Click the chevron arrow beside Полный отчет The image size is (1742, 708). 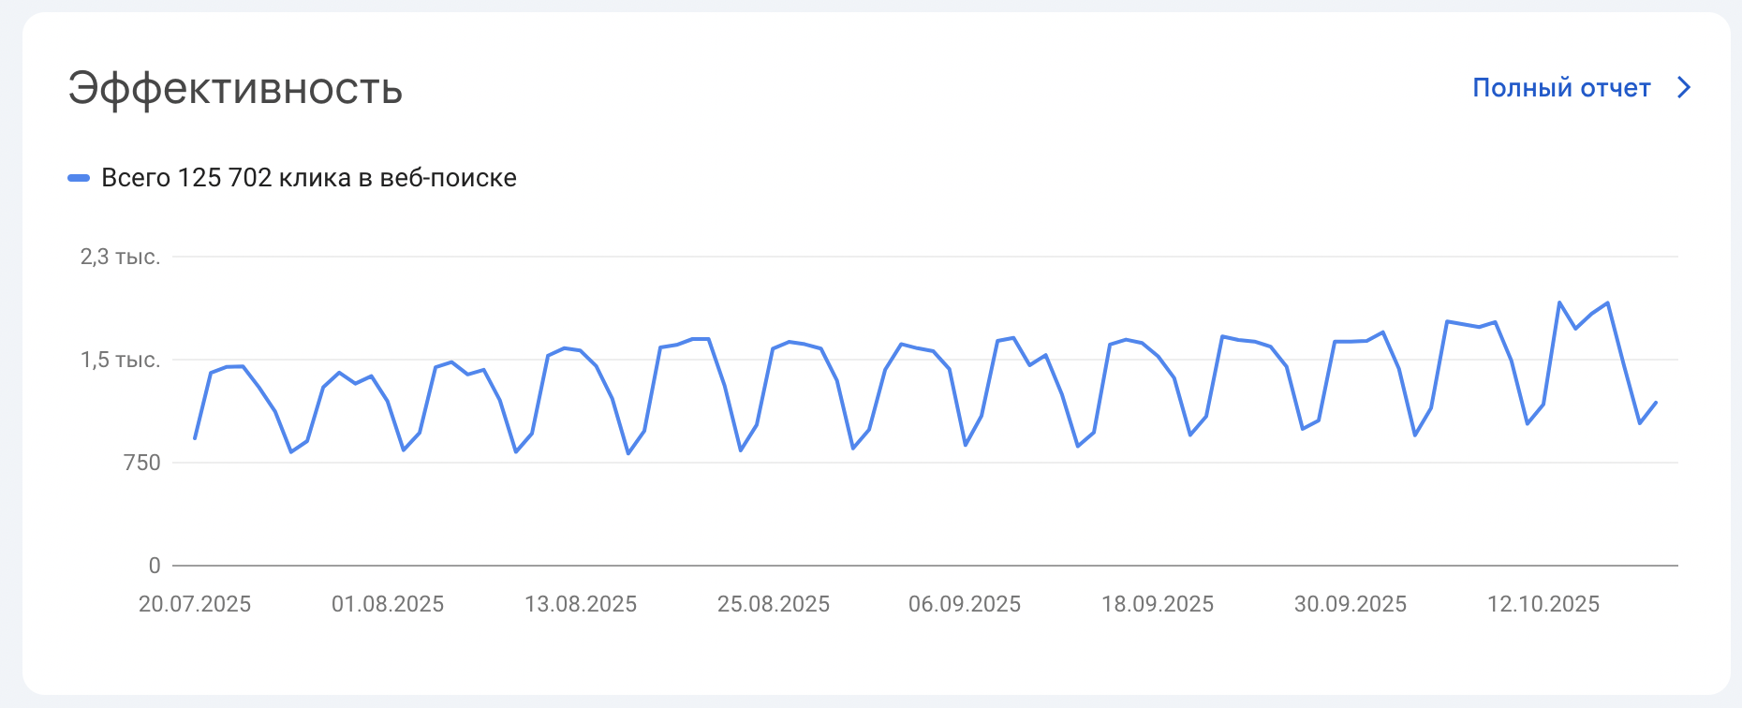coord(1684,88)
